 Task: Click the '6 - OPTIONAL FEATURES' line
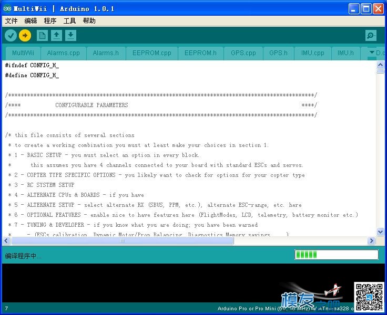pos(183,215)
